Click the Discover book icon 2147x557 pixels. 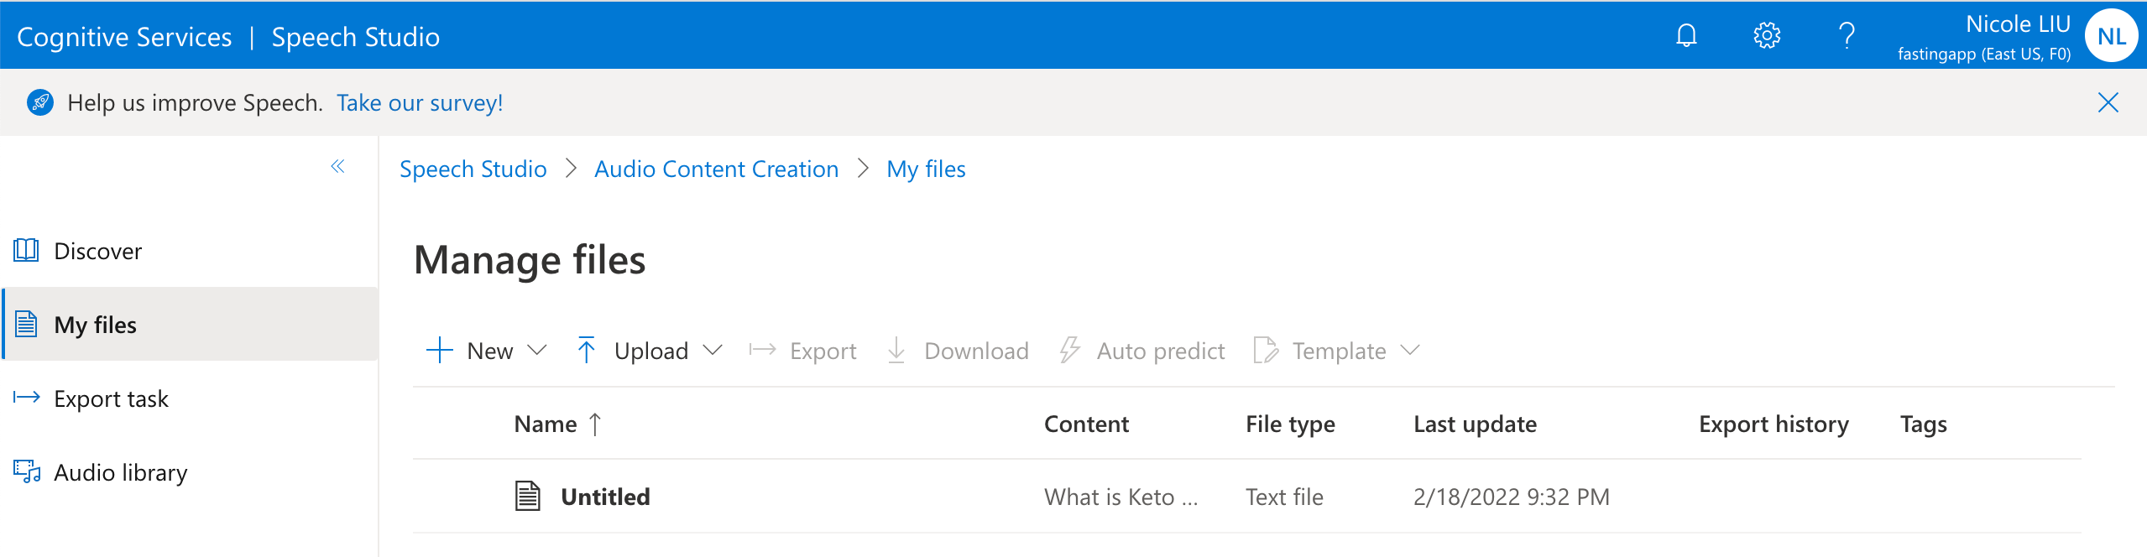(x=26, y=250)
